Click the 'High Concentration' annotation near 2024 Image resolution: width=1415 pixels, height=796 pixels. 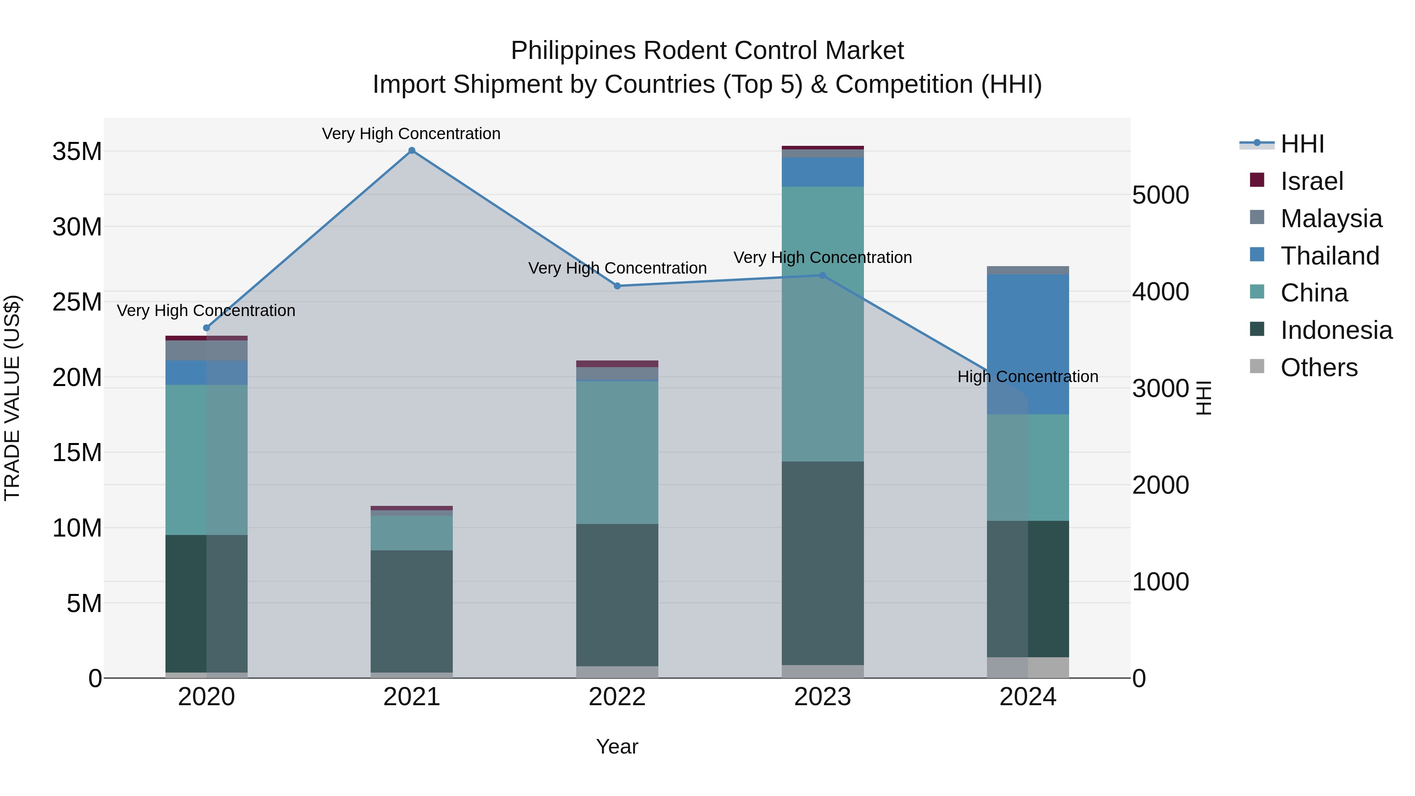(x=1028, y=377)
